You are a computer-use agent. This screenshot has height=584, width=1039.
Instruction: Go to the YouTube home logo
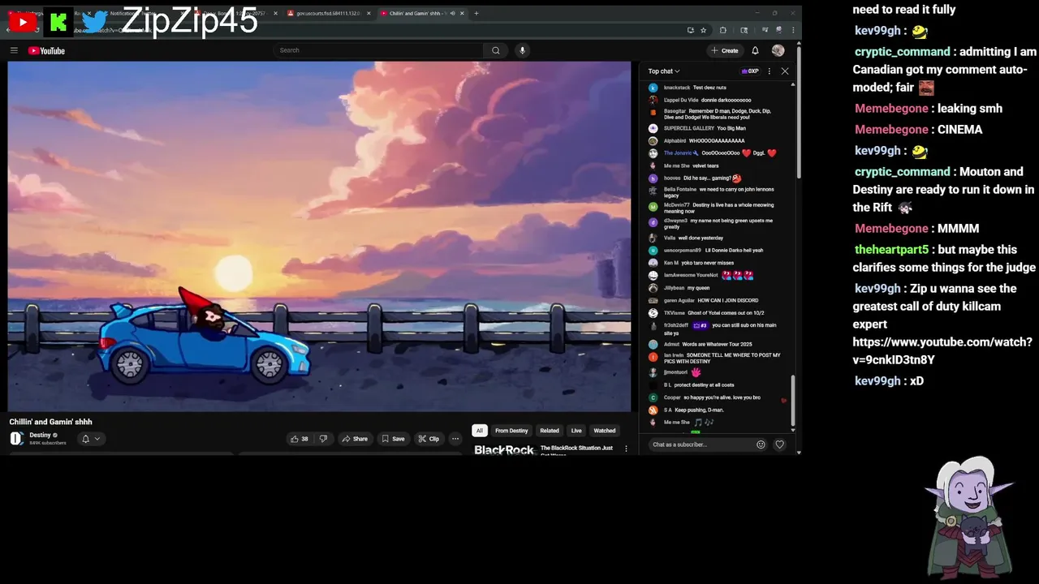click(46, 50)
